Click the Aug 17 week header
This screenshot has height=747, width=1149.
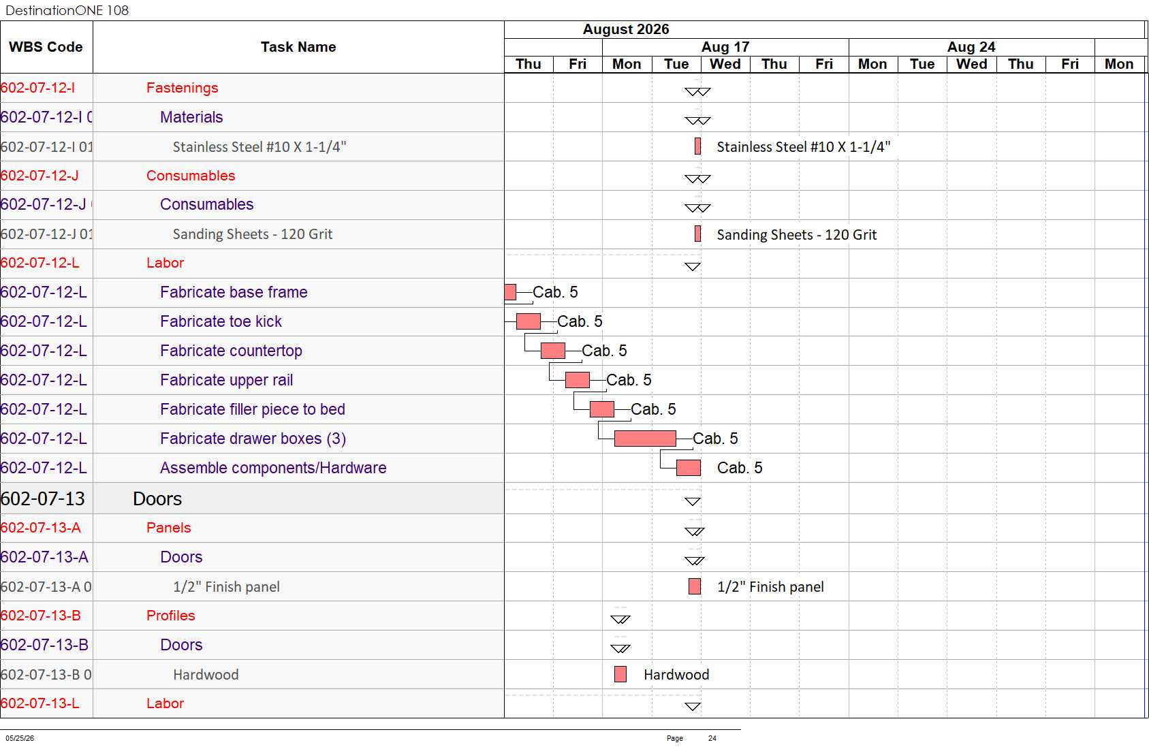[725, 47]
